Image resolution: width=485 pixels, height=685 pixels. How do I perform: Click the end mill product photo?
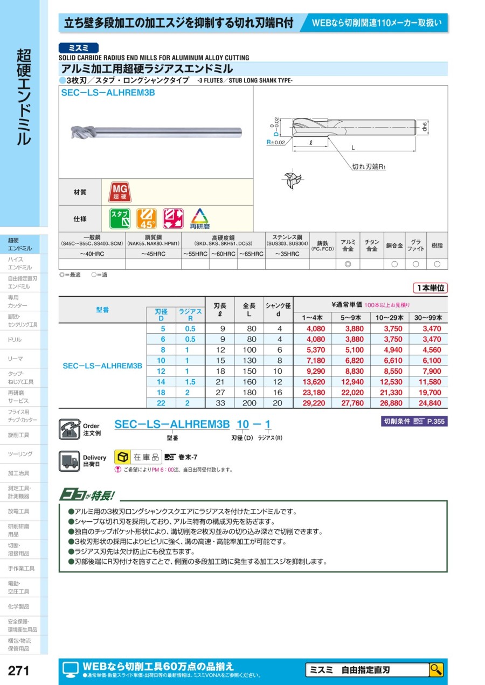point(155,132)
